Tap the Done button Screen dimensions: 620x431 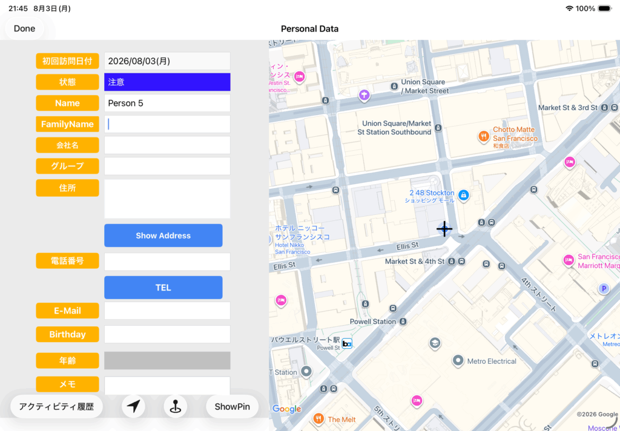(x=24, y=28)
